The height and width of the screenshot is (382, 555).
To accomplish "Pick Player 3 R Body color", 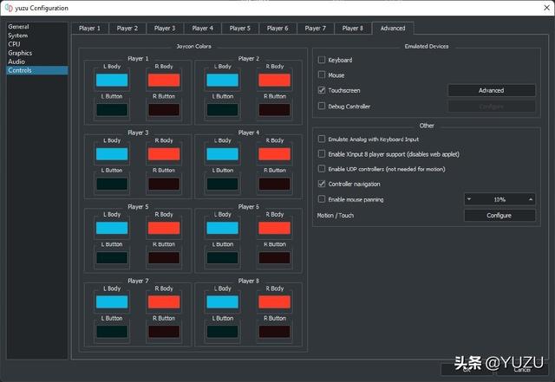I will (x=164, y=154).
